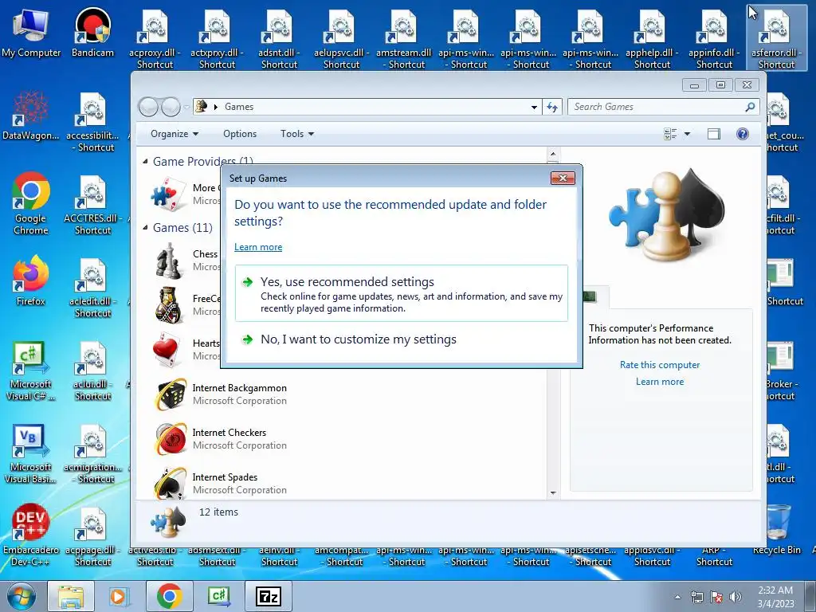Viewport: 816px width, 612px height.
Task: Open the 7-Zip taskbar icon
Action: coord(269,597)
